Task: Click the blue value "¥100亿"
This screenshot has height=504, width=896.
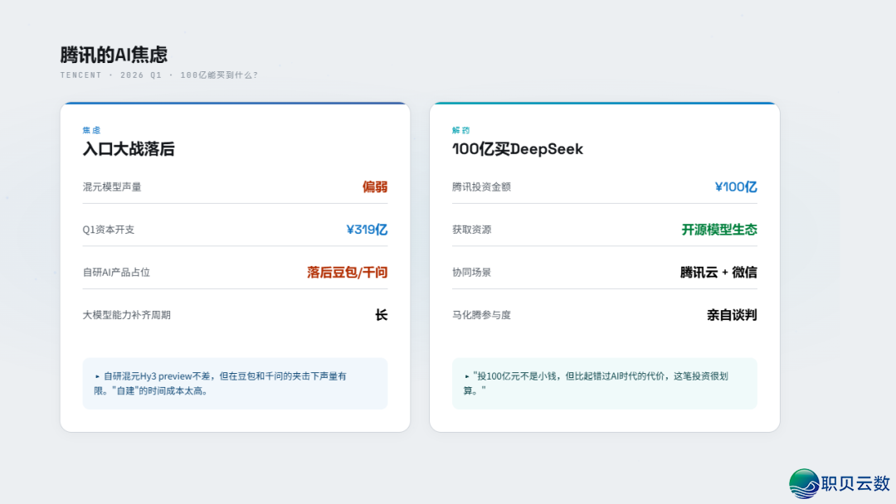Action: 736,187
